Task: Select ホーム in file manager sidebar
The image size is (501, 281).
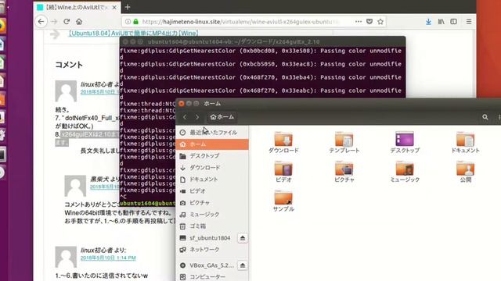Action: [x=212, y=144]
